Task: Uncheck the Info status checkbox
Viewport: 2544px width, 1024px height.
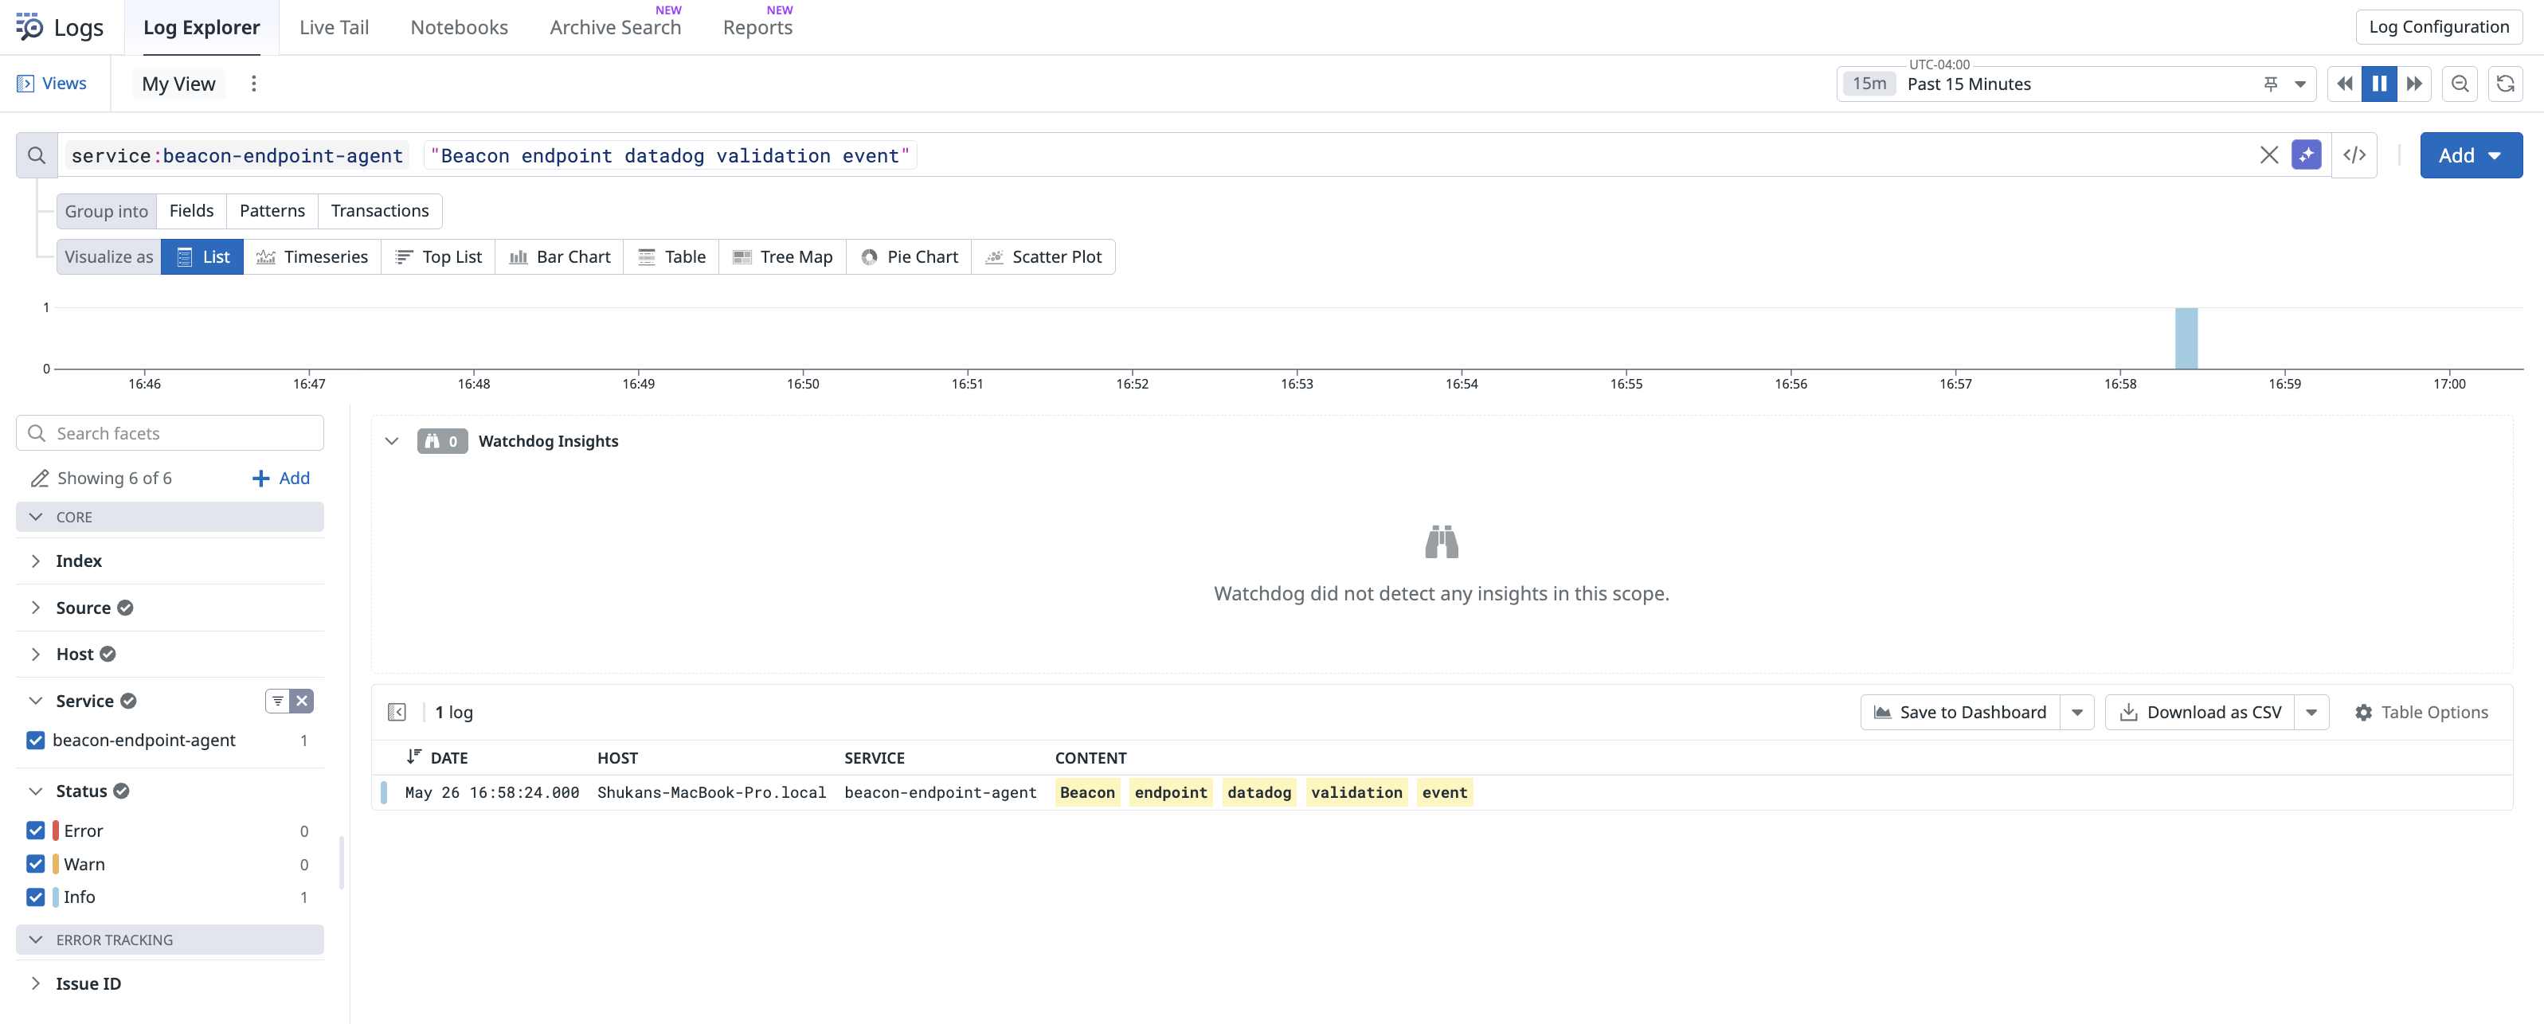Action: click(36, 897)
